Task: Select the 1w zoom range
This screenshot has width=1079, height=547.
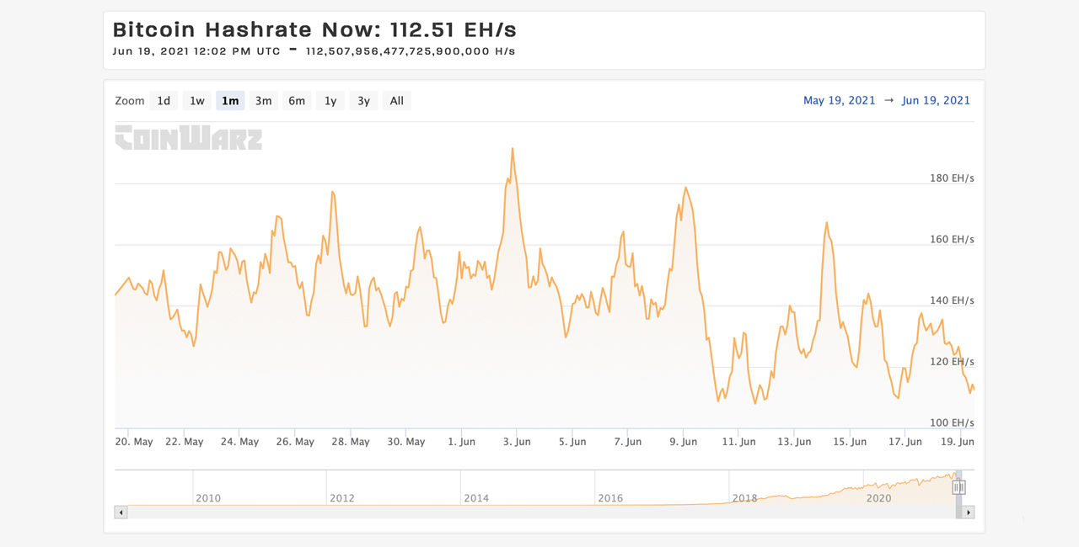Action: click(x=197, y=101)
